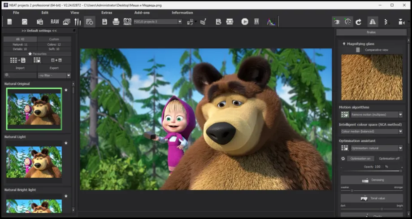Star the Natural Original preset as favourite

point(66,90)
